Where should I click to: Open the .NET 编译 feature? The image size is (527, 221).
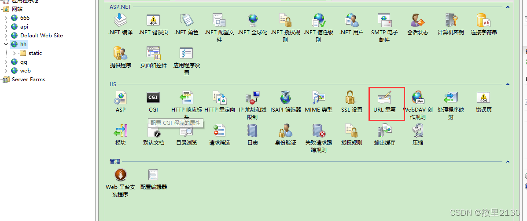tap(120, 25)
